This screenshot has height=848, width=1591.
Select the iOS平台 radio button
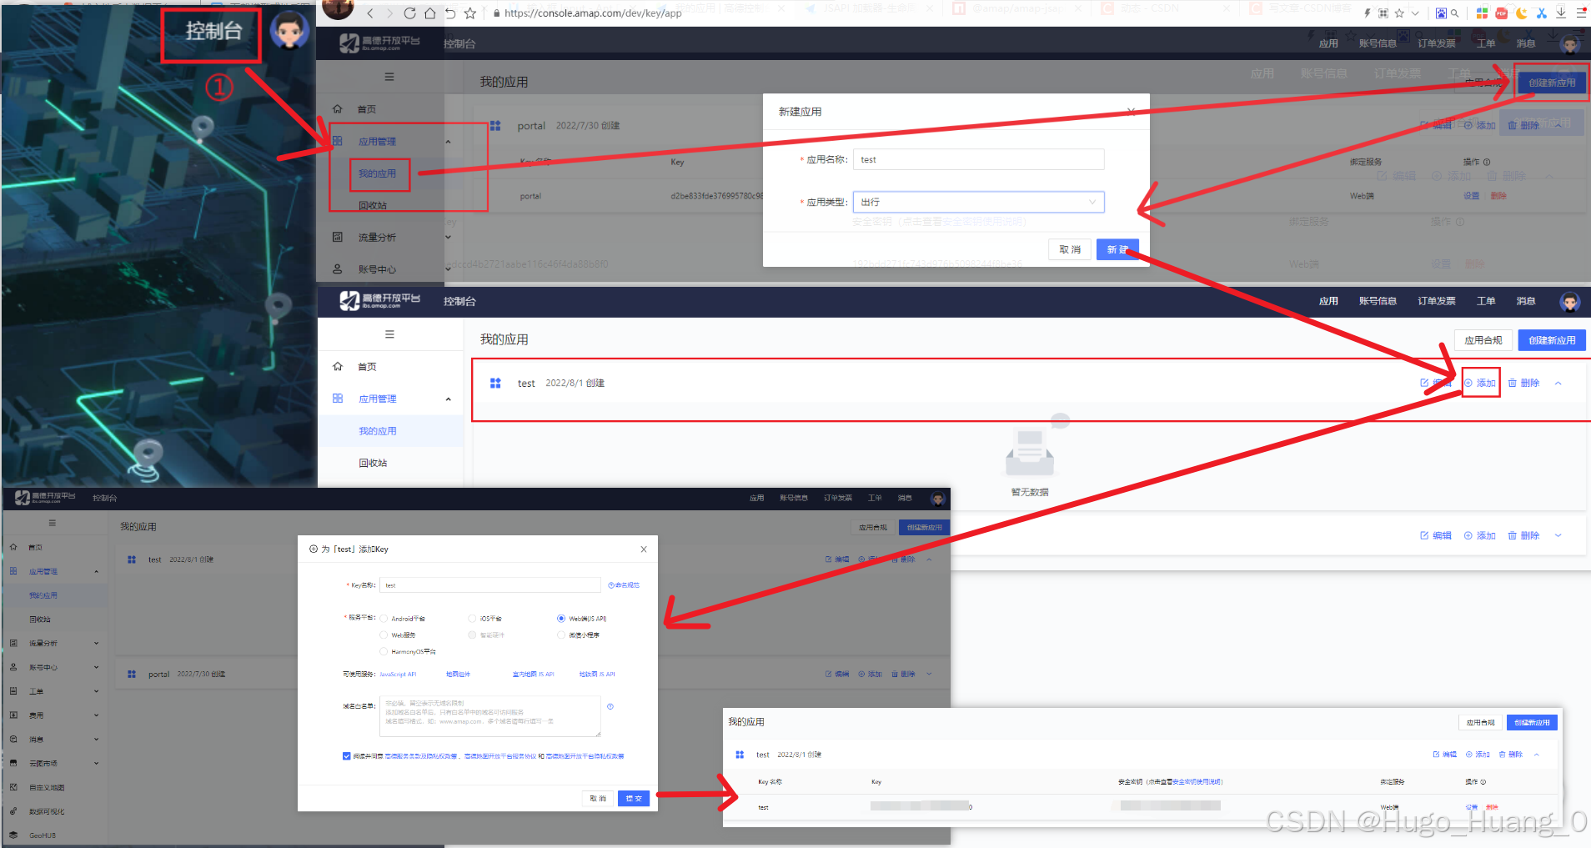472,619
